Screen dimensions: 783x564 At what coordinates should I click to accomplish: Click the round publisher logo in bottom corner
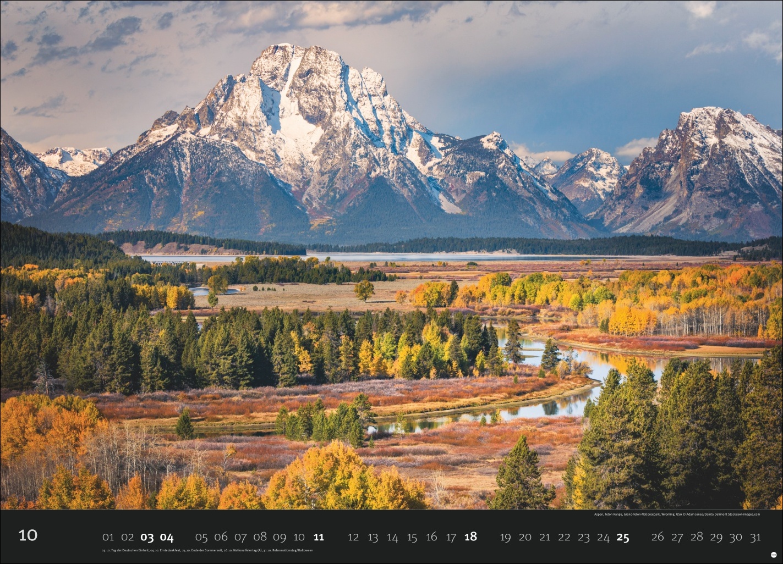pos(773,555)
